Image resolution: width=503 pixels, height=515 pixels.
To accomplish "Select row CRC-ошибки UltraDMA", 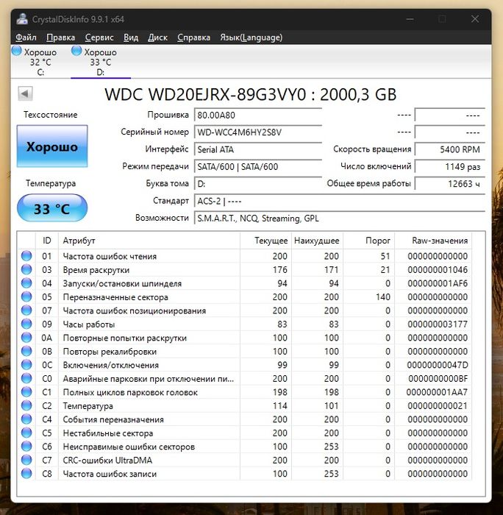I will pos(245,460).
